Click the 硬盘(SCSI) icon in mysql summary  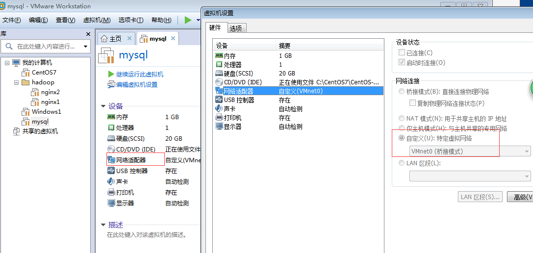point(111,139)
